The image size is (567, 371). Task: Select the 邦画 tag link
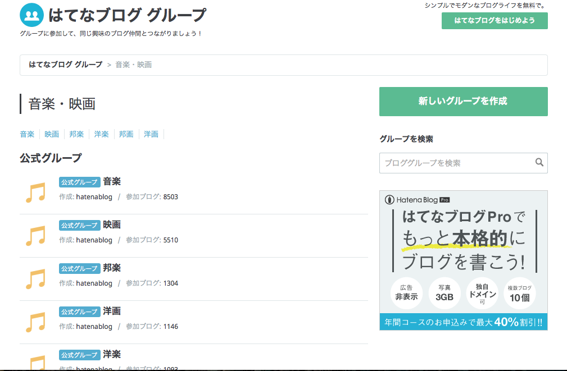[x=126, y=134]
